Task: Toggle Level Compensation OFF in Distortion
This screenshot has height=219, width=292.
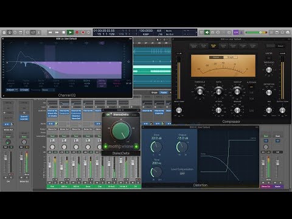Action: [x=182, y=173]
